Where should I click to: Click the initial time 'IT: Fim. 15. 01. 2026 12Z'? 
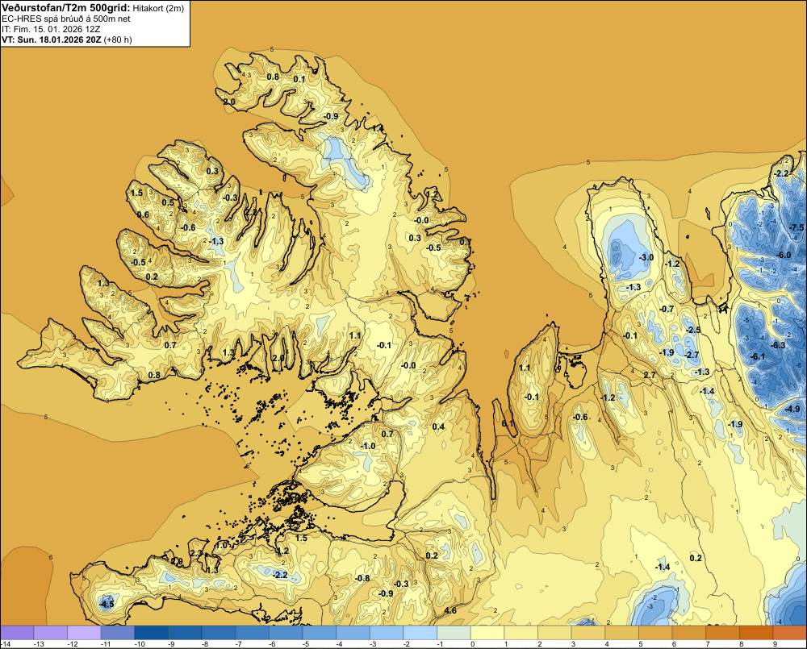coord(51,29)
